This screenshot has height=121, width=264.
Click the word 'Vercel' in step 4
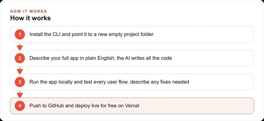pyautogui.click(x=132, y=106)
